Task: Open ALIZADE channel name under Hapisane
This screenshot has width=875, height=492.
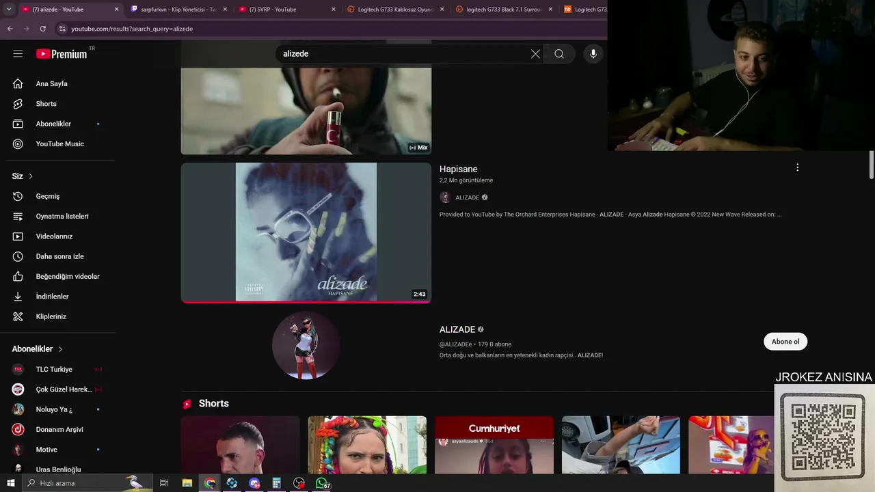Action: coord(468,197)
